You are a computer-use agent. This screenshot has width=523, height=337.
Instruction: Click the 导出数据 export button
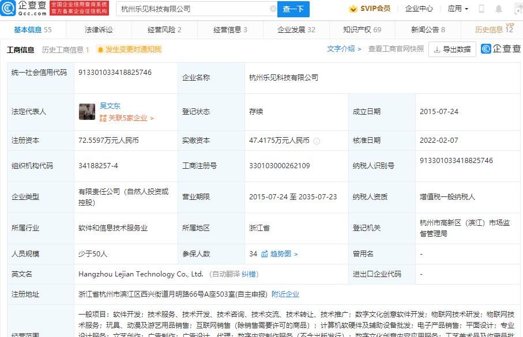pos(452,50)
